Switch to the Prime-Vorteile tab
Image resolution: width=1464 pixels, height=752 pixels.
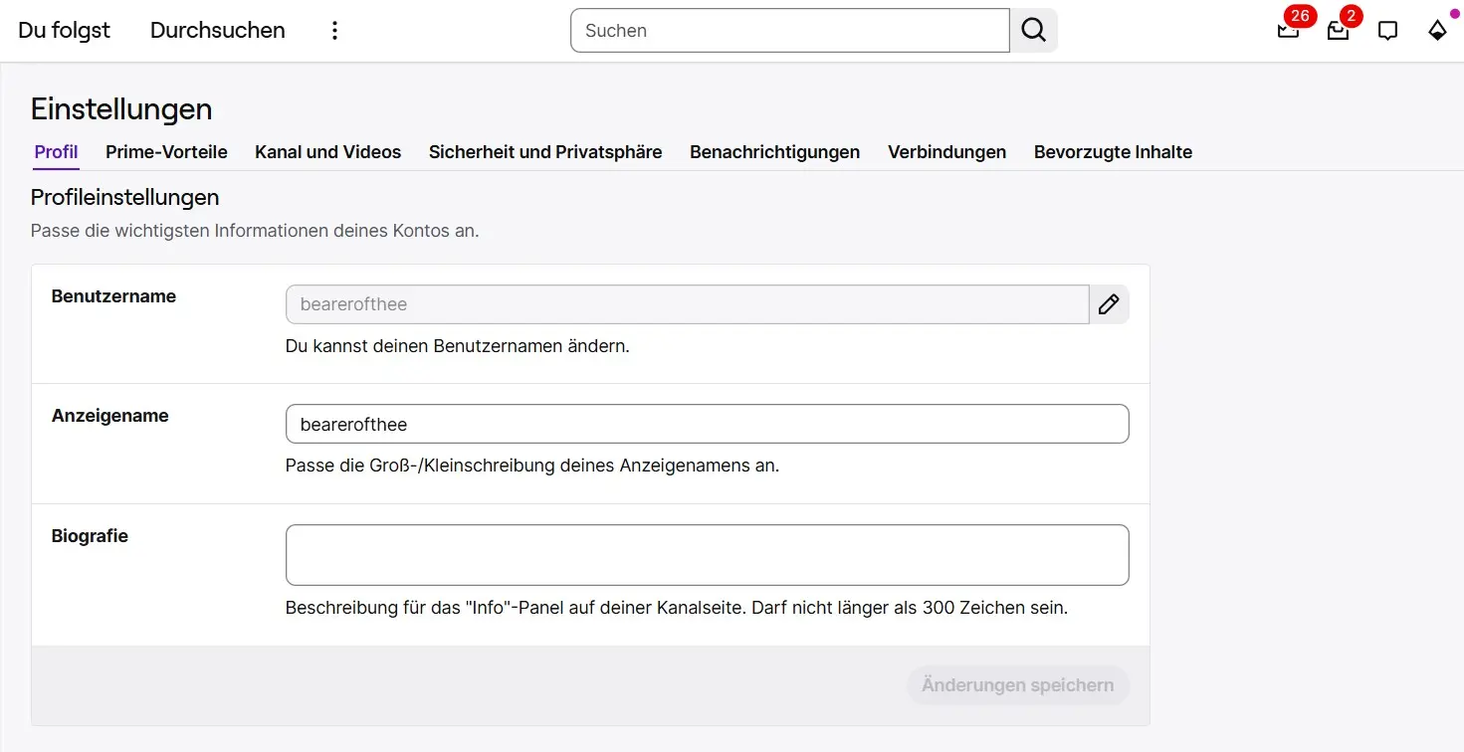(166, 152)
